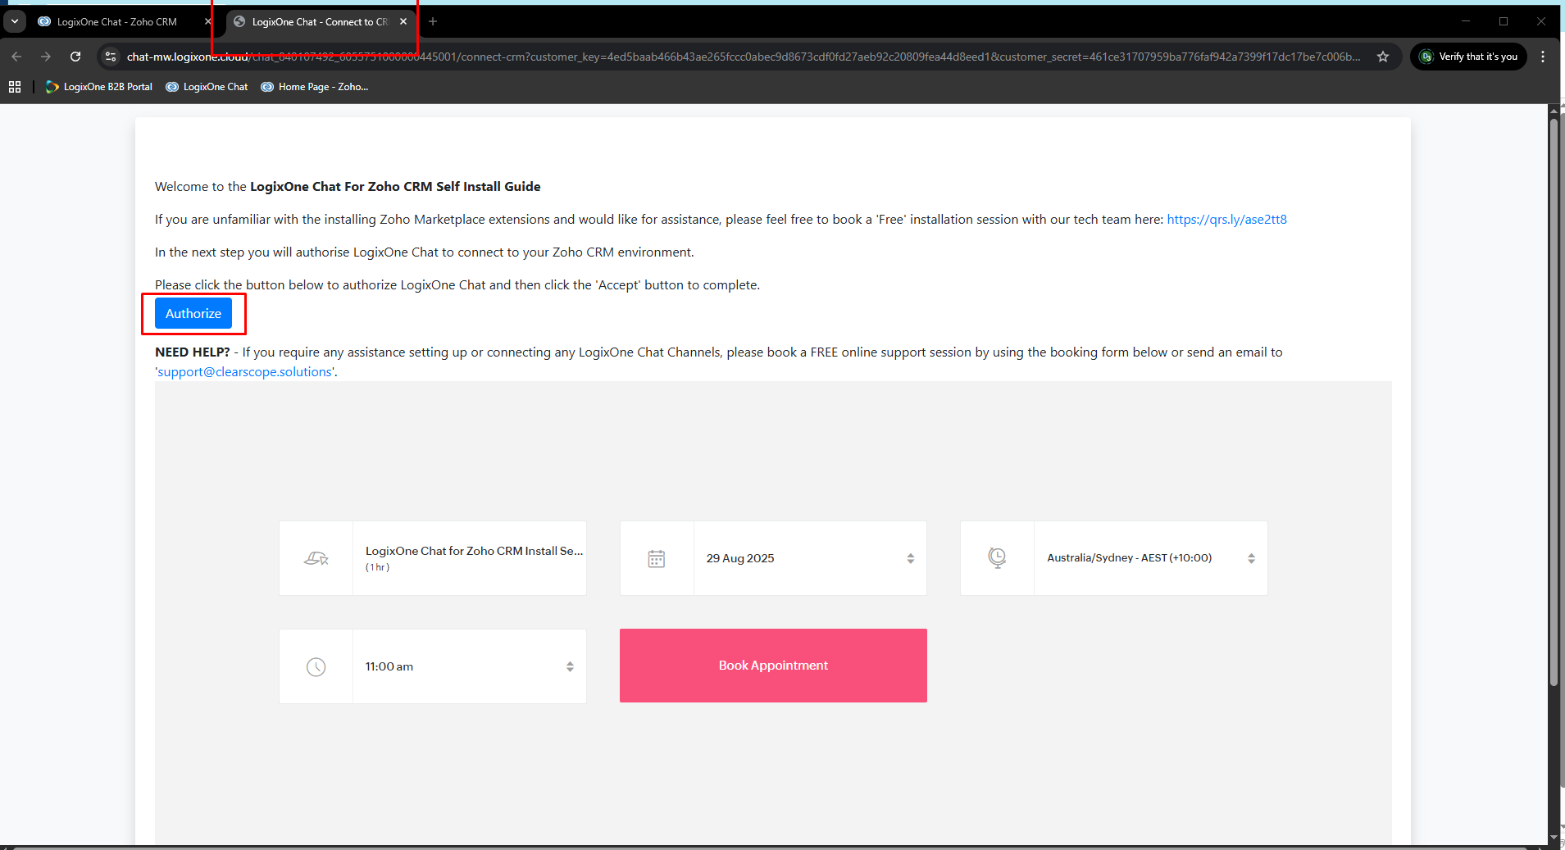Click the browser Back arrow
The height and width of the screenshot is (850, 1565).
[x=16, y=57]
